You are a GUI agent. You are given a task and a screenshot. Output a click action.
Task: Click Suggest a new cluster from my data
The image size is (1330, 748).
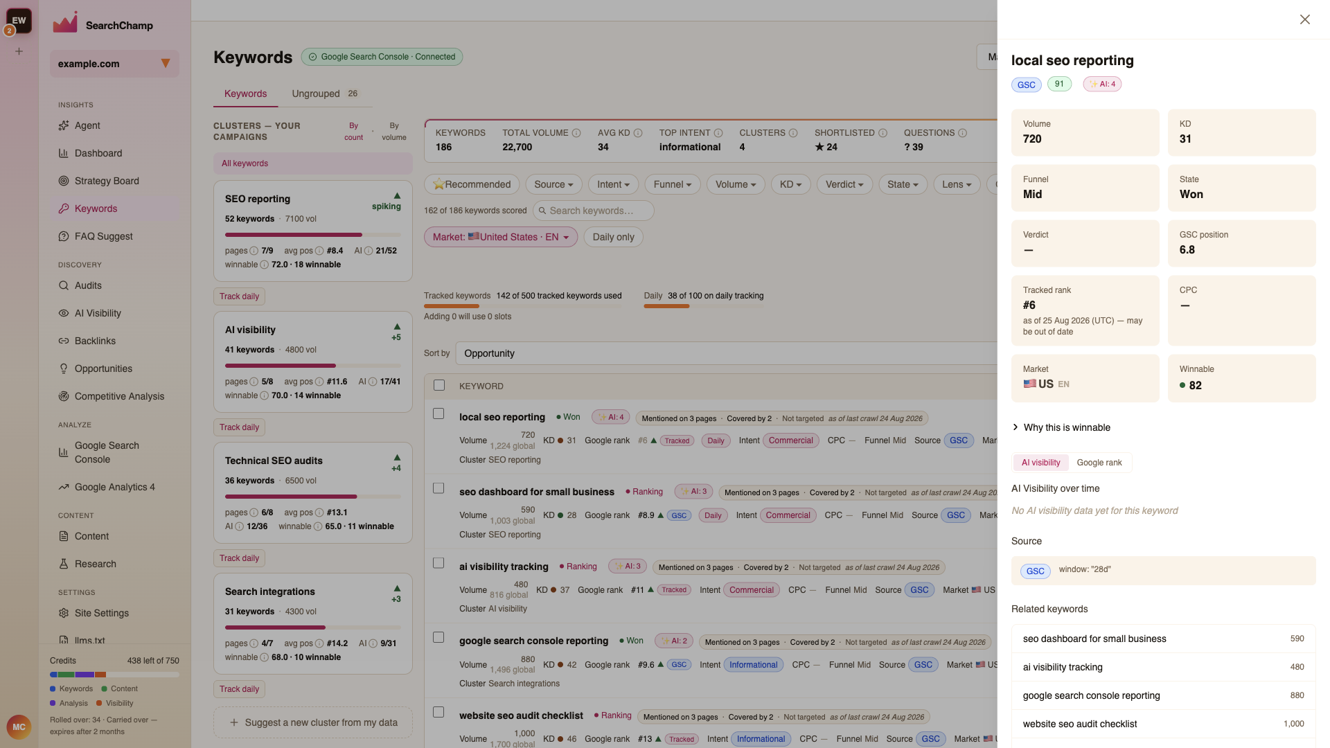click(x=313, y=722)
